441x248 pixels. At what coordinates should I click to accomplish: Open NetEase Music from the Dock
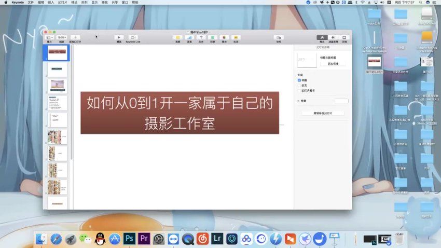pos(202,239)
